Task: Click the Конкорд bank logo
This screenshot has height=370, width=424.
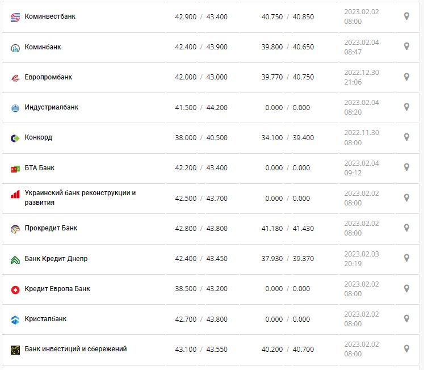Action: pos(15,138)
